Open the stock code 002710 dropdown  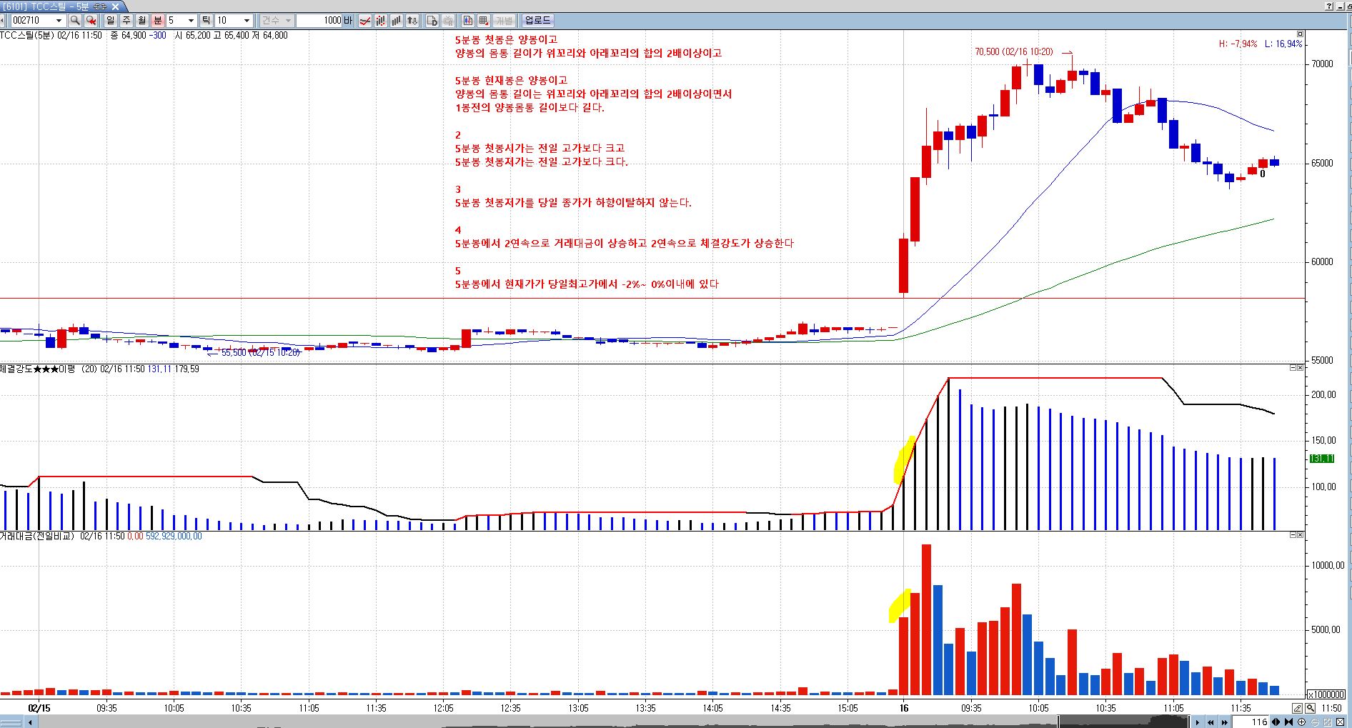(x=59, y=21)
